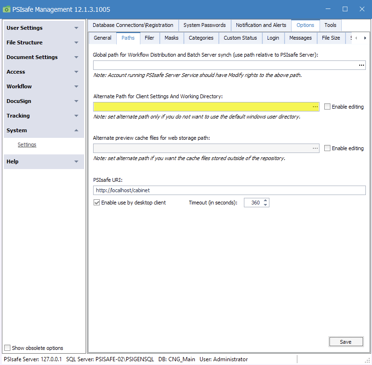
Task: Click the PSIsafe URI input field
Action: [x=229, y=190]
